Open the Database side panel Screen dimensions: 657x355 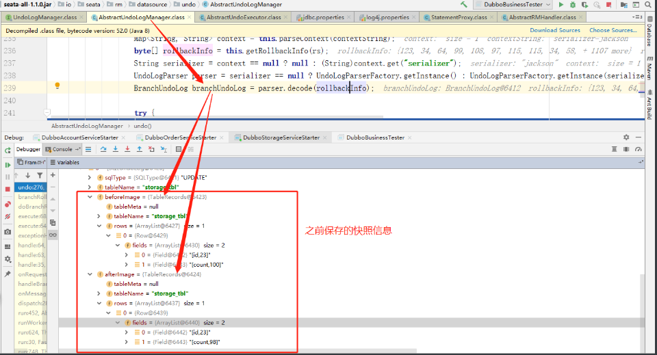tap(649, 31)
